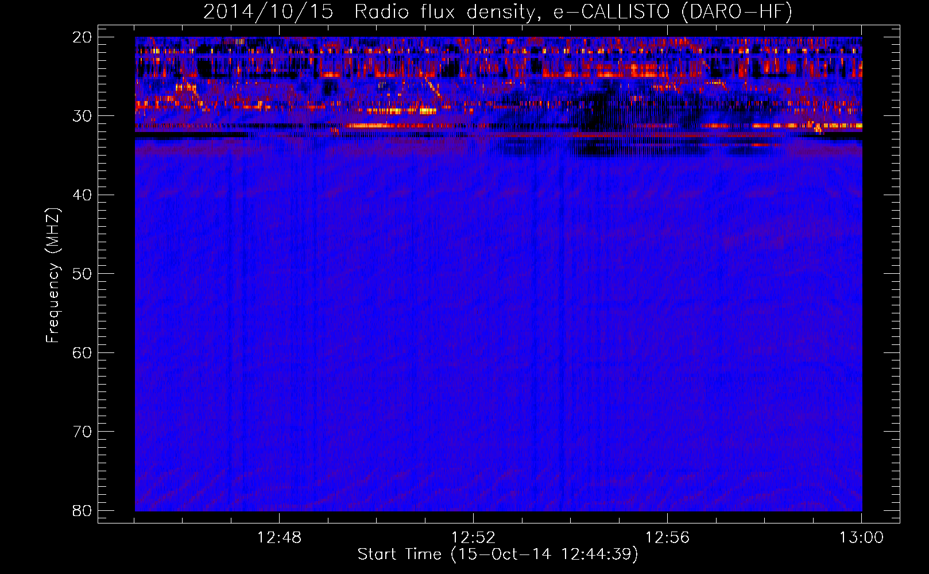
Task: Click the 12:48 time tick label
Action: (x=279, y=538)
